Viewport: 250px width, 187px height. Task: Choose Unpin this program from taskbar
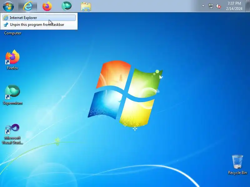click(x=39, y=25)
